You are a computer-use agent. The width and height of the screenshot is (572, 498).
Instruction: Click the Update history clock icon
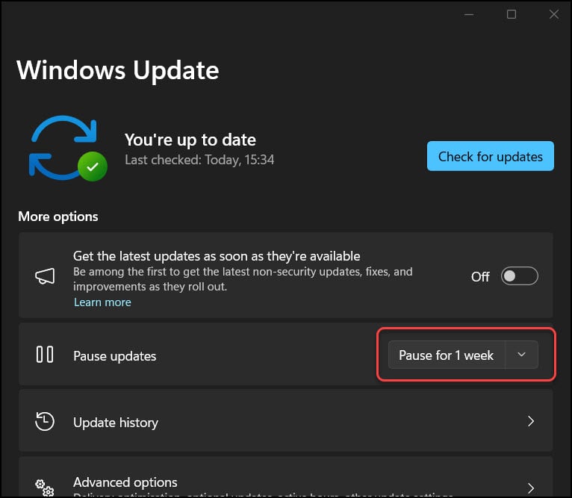(45, 421)
